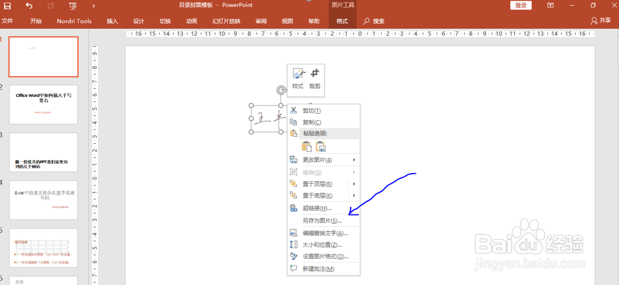This screenshot has width=619, height=285.
Task: Switch to the 开始 ribbon tab
Action: pyautogui.click(x=36, y=21)
